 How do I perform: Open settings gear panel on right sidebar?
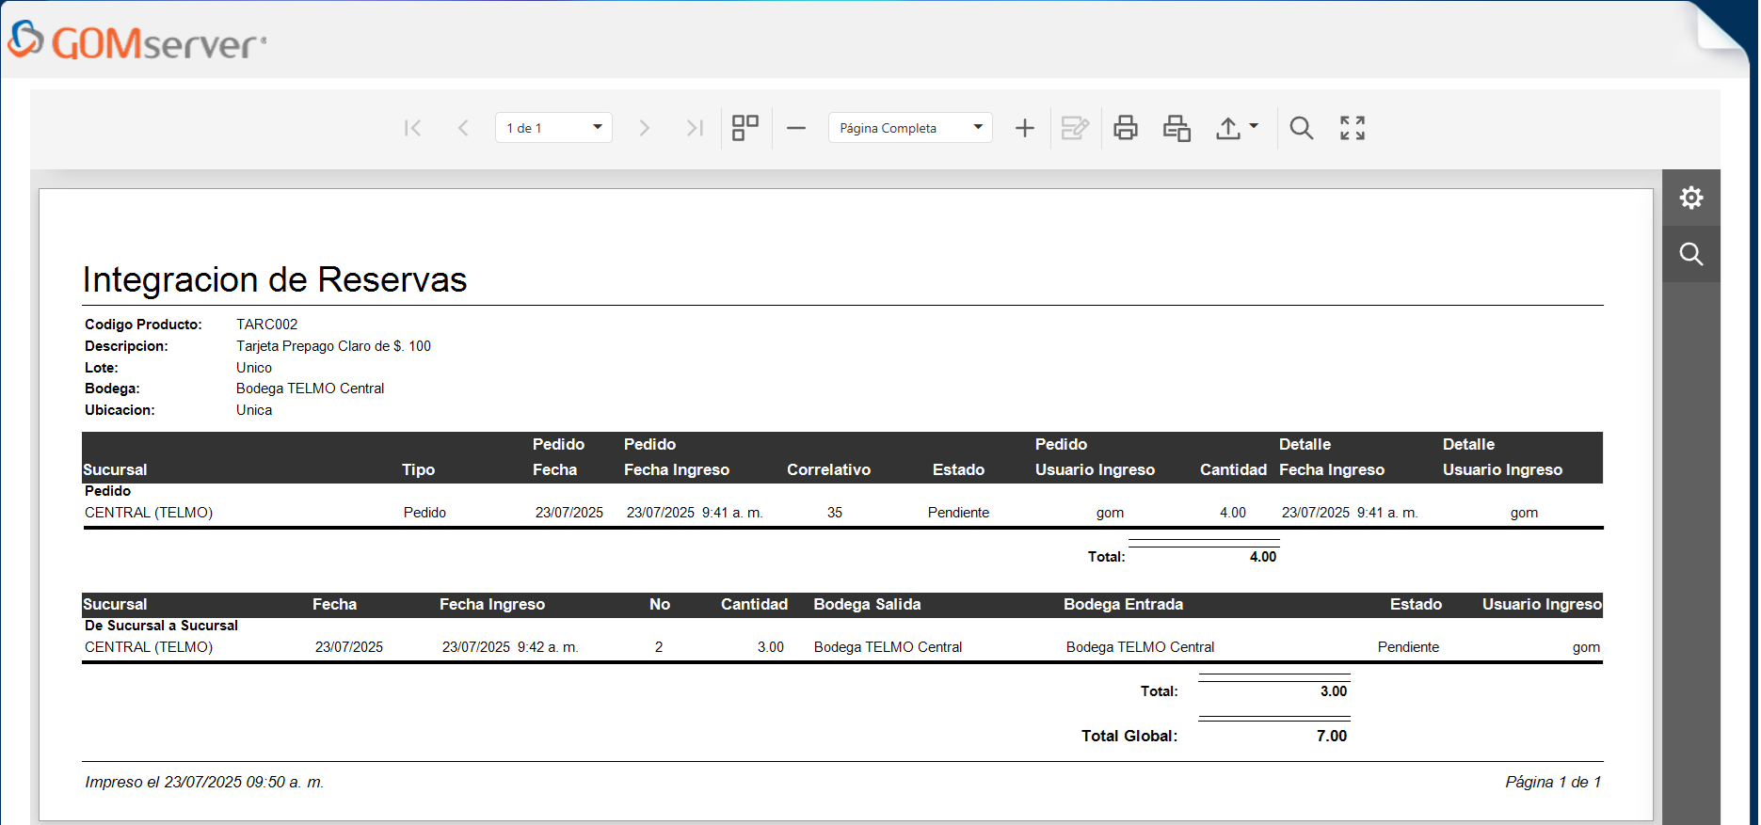1691,198
